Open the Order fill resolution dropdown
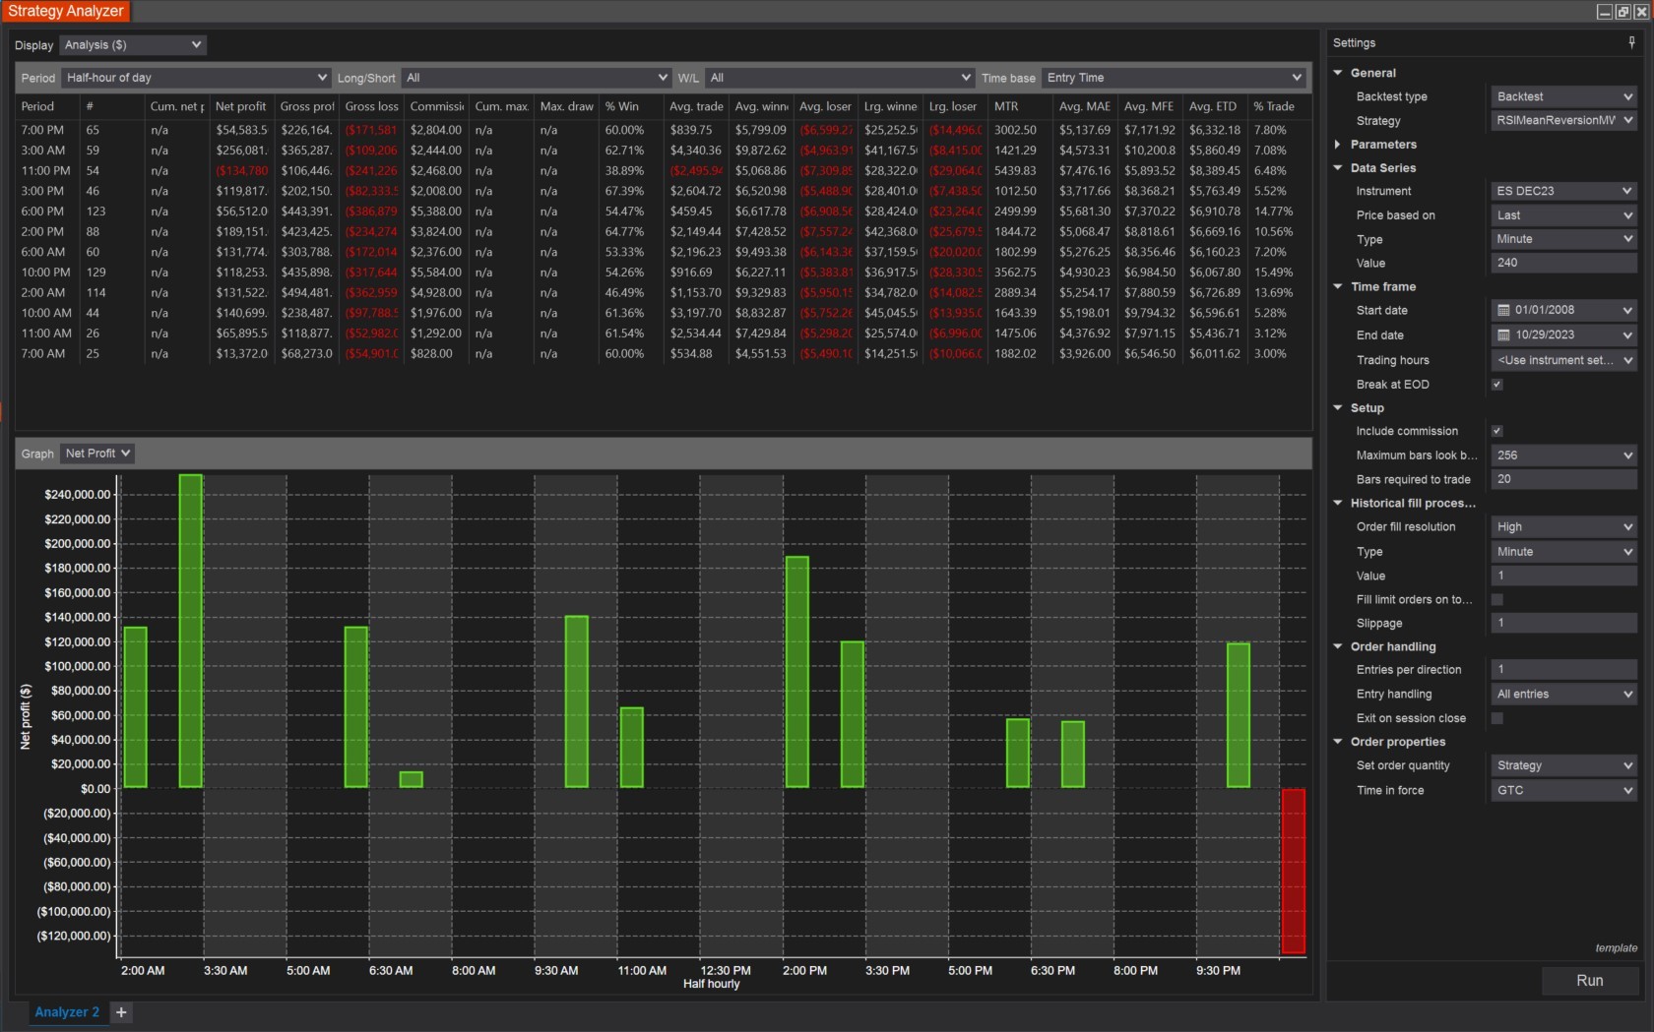Screen dimensions: 1654x1032 [1564, 527]
